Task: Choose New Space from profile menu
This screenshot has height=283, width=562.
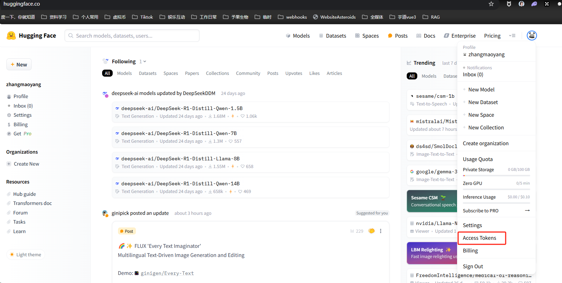Action: click(481, 115)
